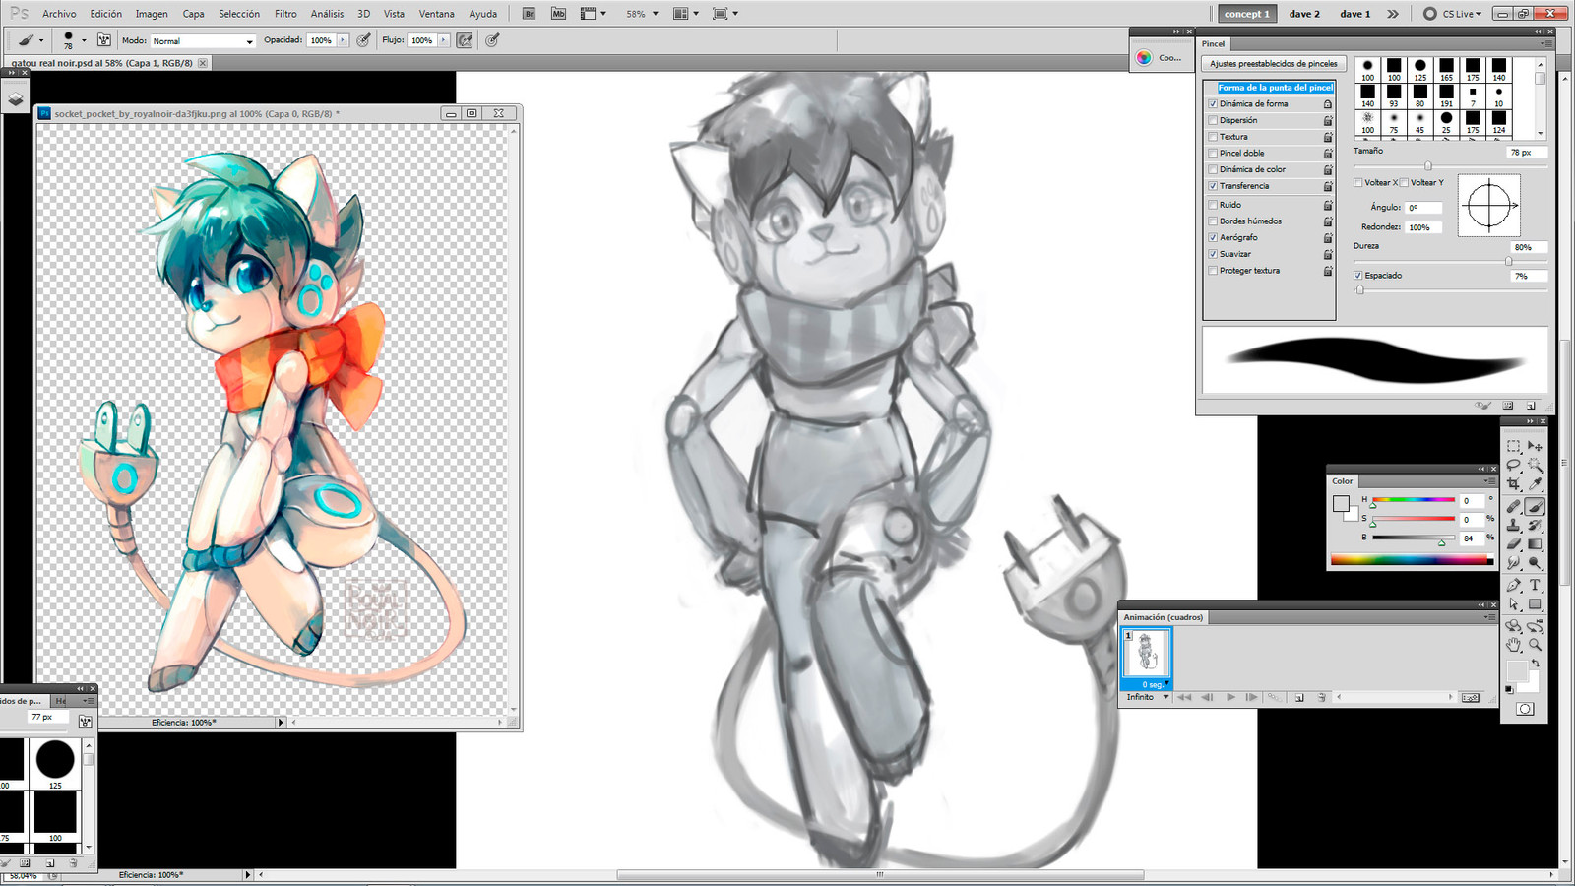Viewport: 1575px width, 886px height.
Task: Select the Gradient tool
Action: coord(1535,543)
